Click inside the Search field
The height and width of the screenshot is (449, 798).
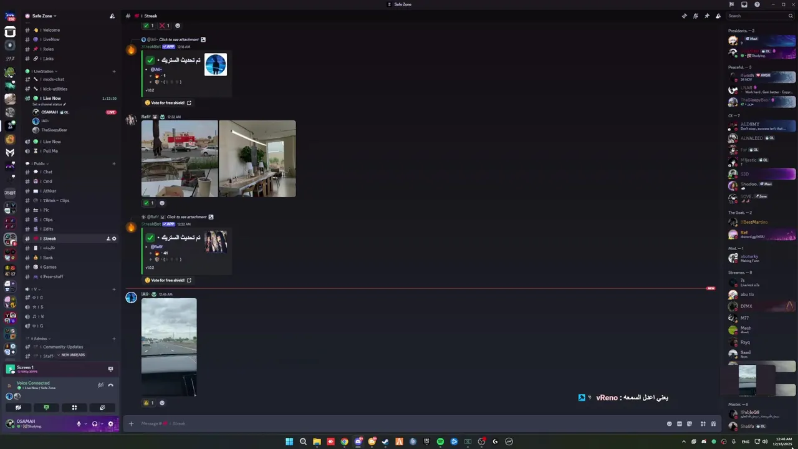point(761,16)
